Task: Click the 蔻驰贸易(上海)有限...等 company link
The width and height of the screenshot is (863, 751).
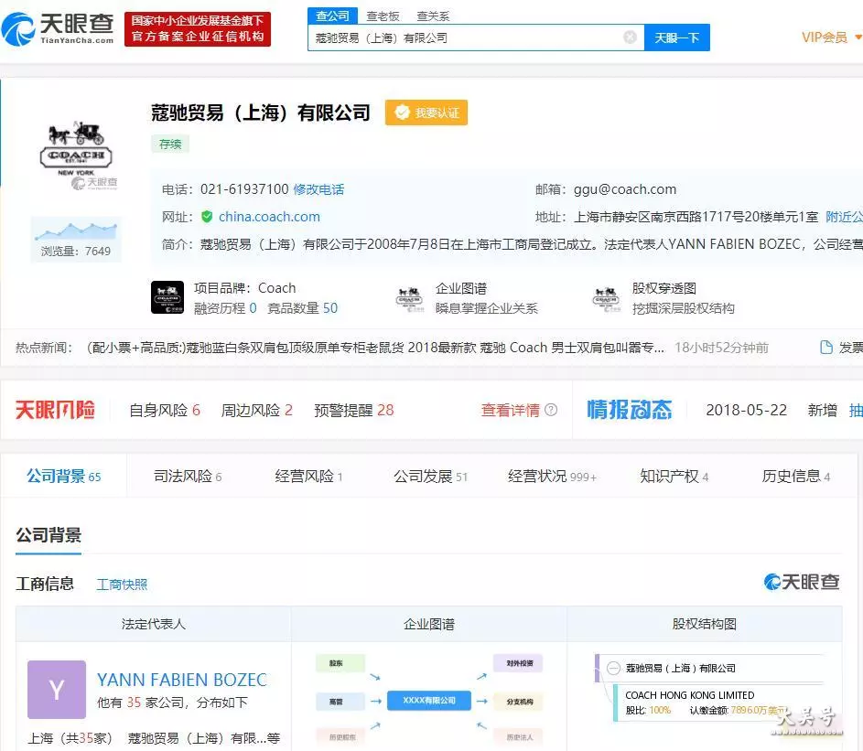Action: coord(204,738)
